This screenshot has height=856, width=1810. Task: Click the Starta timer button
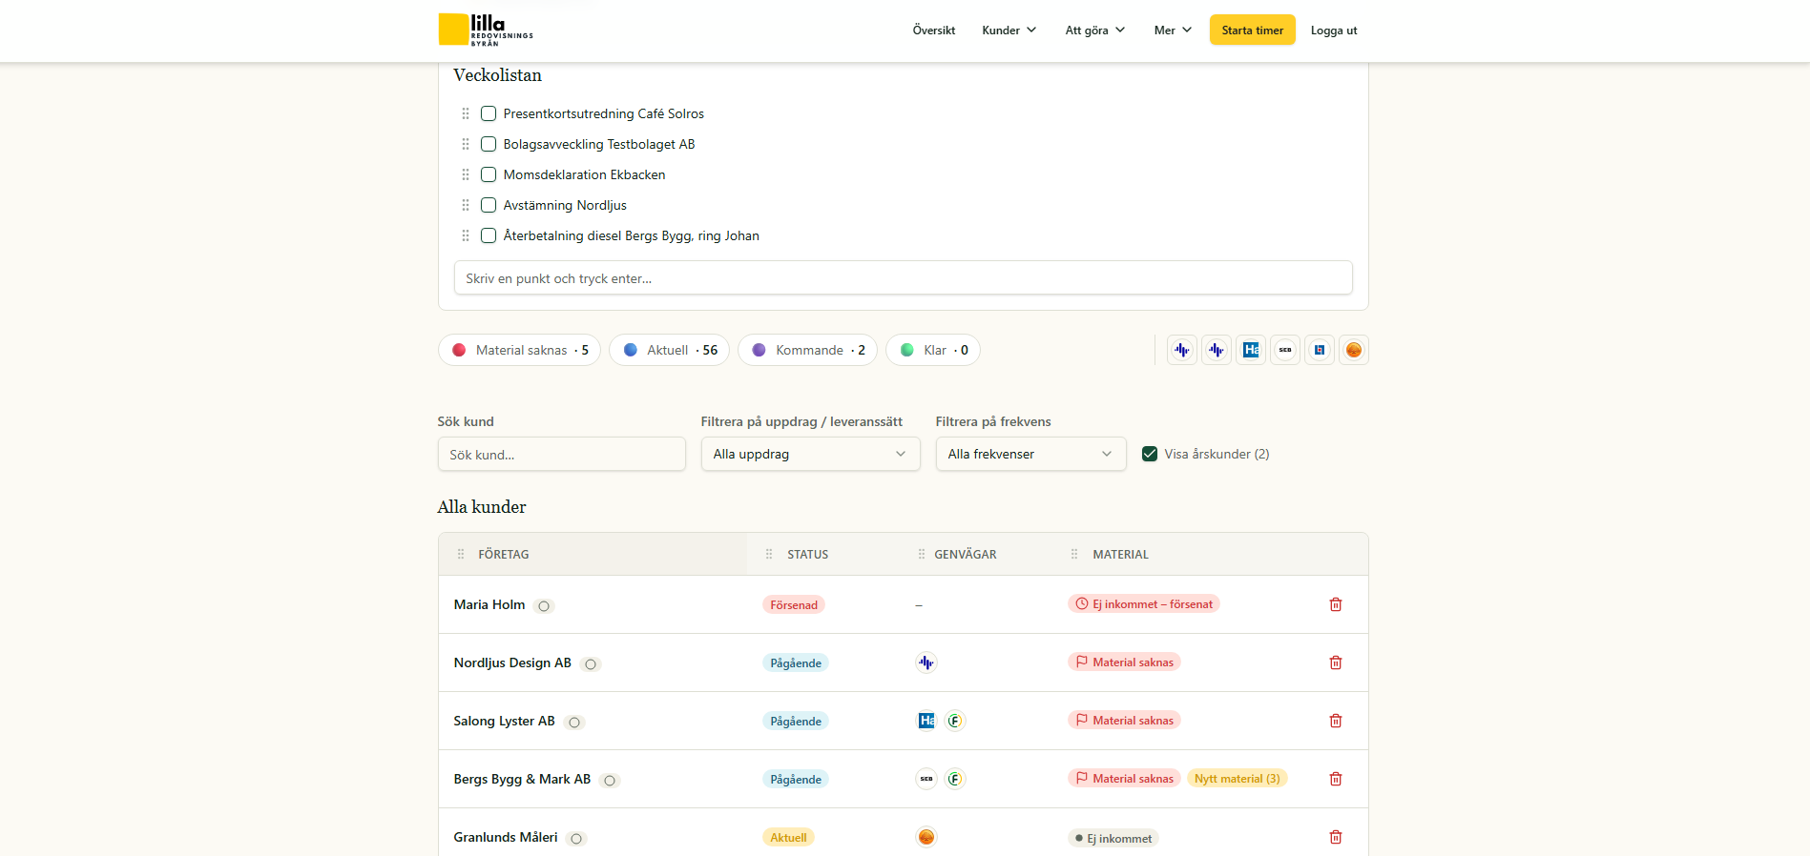pyautogui.click(x=1253, y=30)
